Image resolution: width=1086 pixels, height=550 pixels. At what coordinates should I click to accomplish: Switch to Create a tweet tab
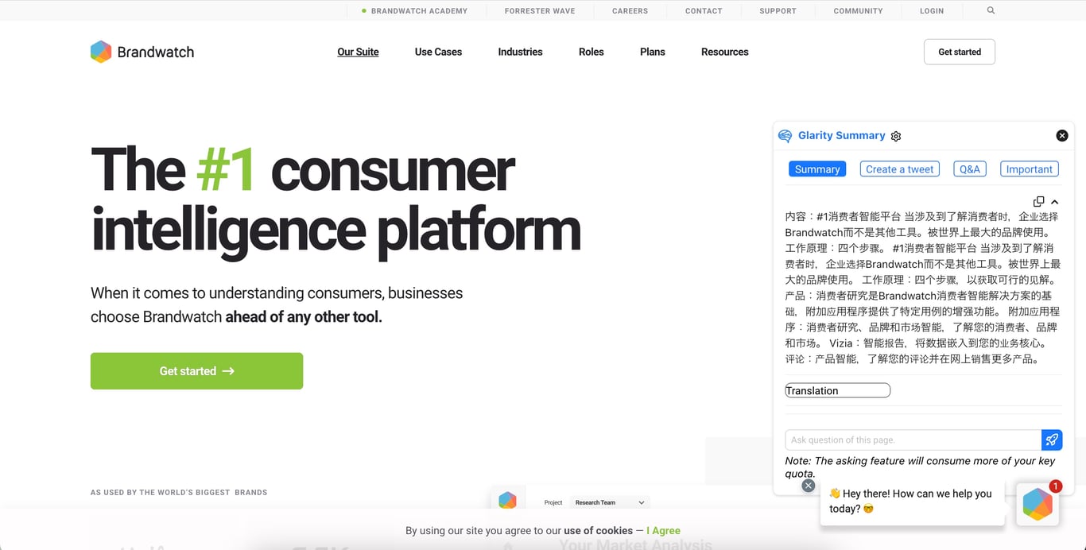pos(900,169)
